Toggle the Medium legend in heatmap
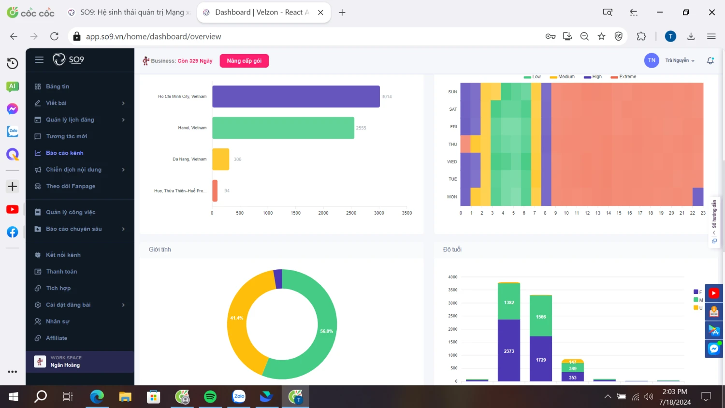 click(562, 77)
